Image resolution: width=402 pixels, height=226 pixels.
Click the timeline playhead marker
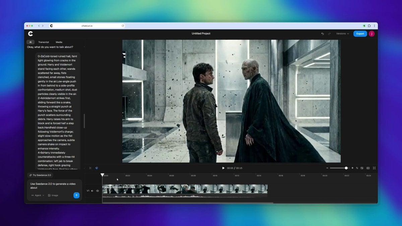tap(103, 175)
